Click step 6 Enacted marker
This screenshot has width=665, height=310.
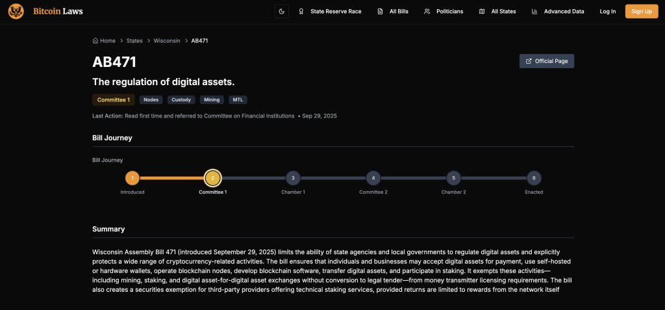click(534, 178)
